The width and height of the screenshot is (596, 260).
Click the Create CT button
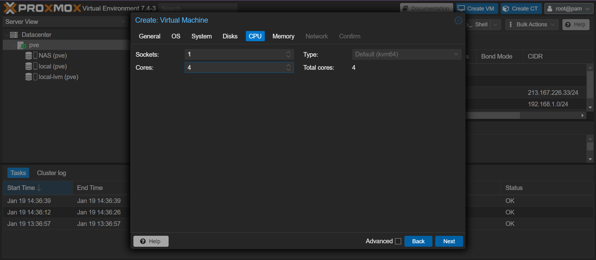click(x=521, y=9)
